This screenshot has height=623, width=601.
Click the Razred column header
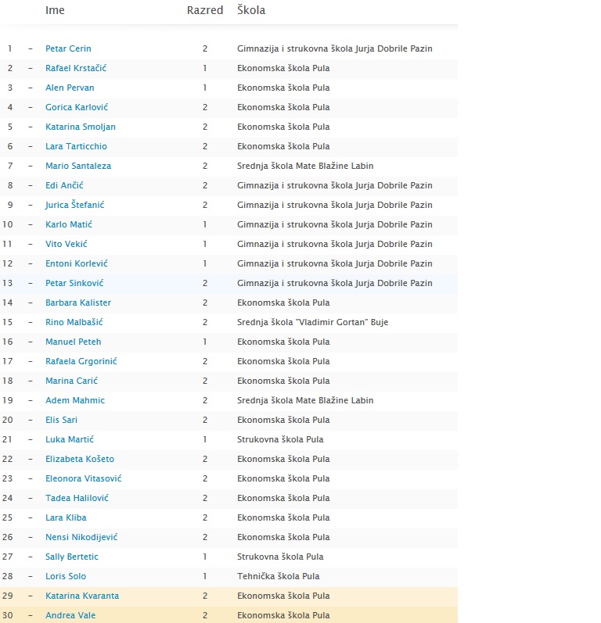coord(205,10)
